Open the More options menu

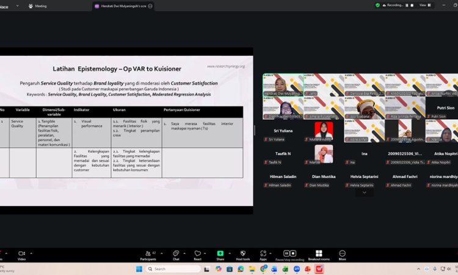click(343, 255)
